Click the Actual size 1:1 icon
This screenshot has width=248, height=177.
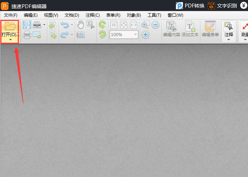[114, 25]
